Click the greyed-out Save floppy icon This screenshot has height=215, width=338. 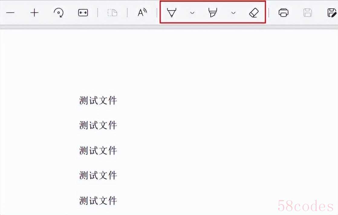(x=307, y=13)
